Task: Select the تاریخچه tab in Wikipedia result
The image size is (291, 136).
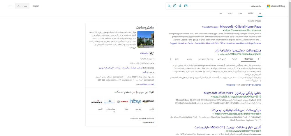Action: (x=234, y=59)
